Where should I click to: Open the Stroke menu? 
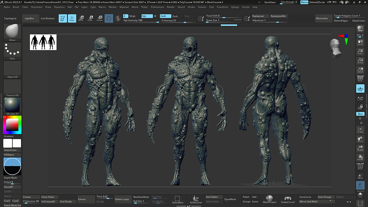tap(191, 7)
